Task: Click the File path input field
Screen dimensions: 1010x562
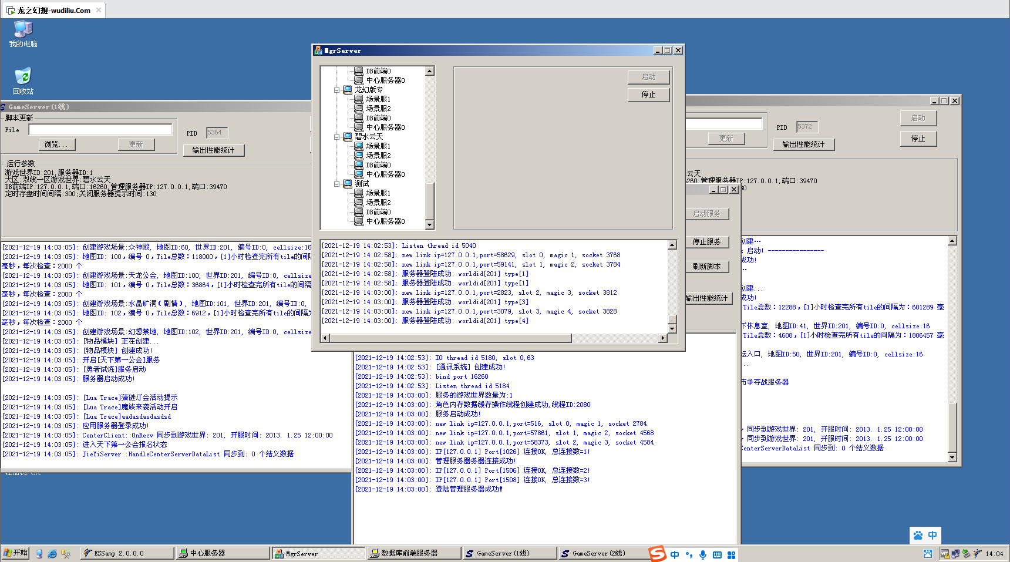Action: pos(100,130)
